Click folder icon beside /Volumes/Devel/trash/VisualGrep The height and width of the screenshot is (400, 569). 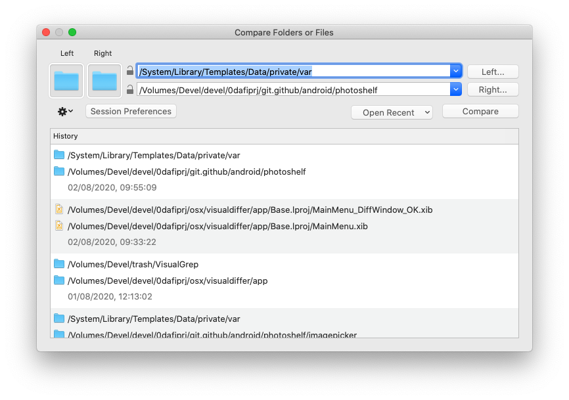click(x=59, y=263)
